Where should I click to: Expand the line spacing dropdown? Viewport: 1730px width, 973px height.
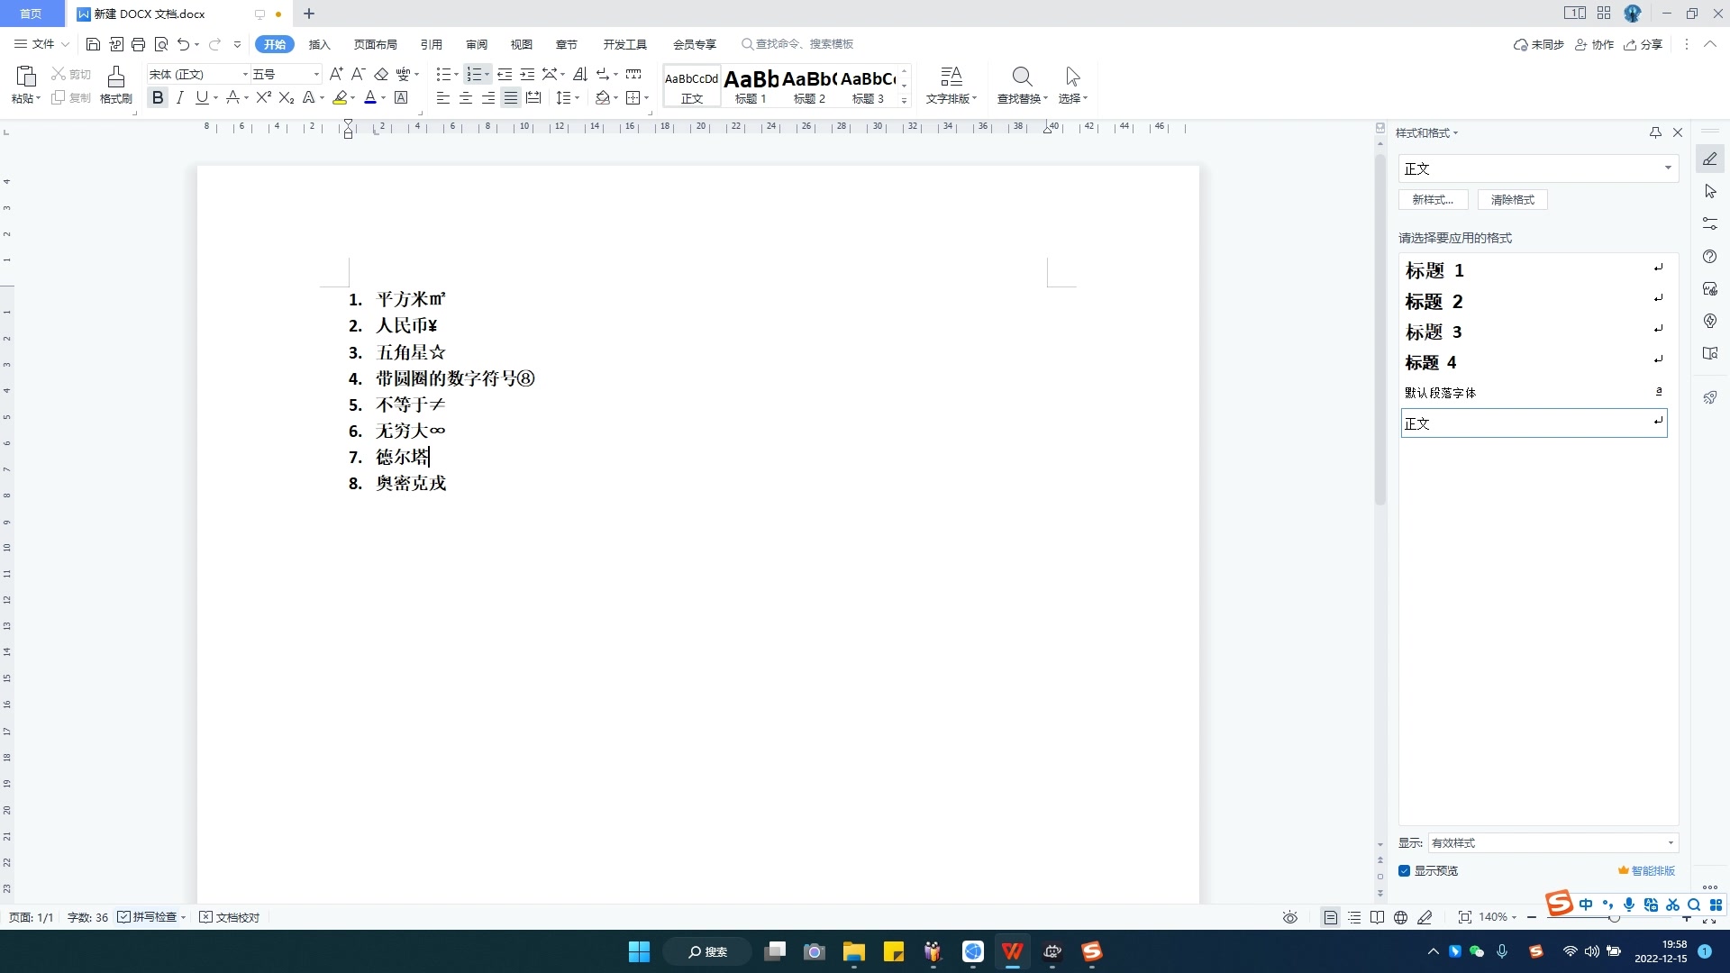tap(577, 98)
